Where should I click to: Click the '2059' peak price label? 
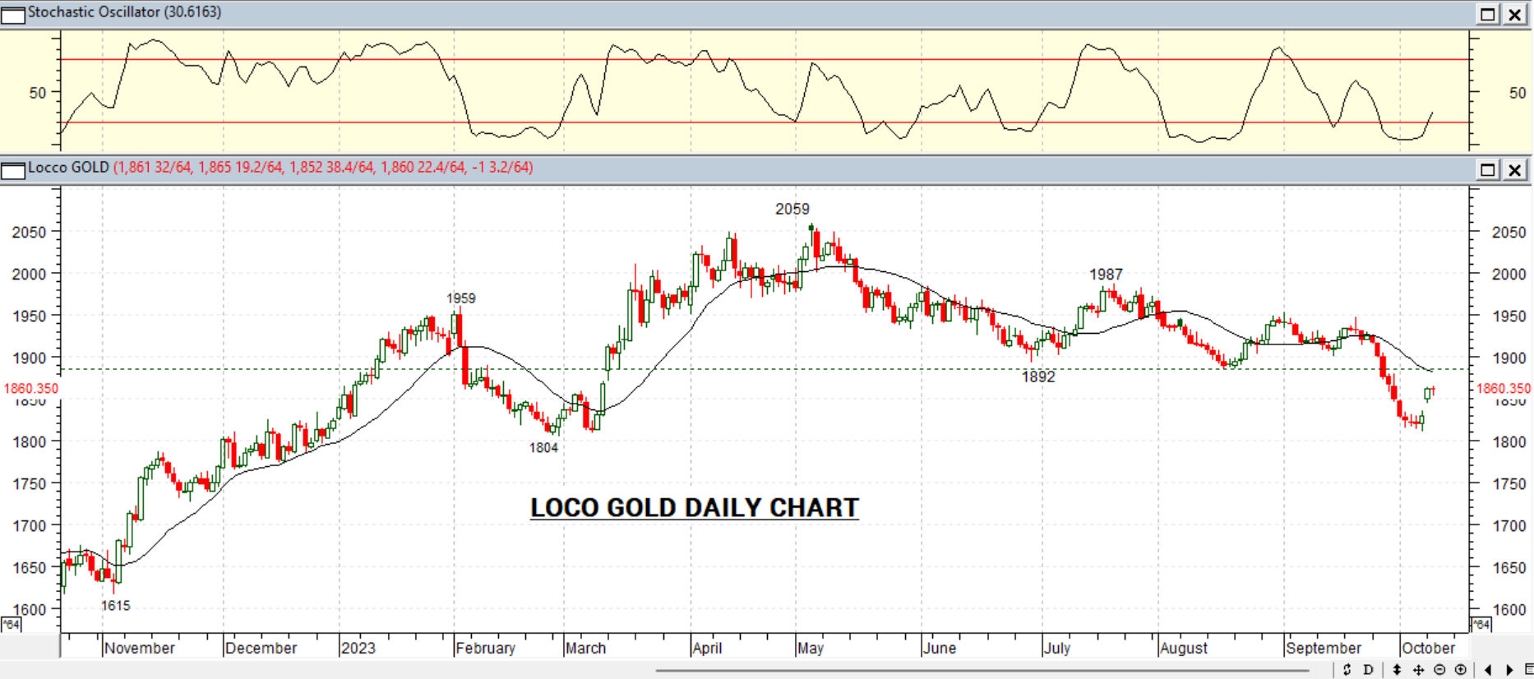click(x=792, y=210)
